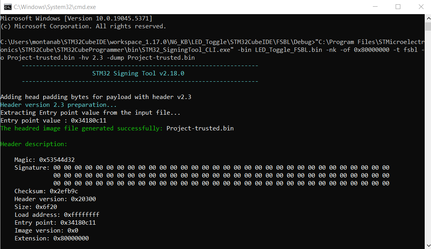
Task: Click the Image version 0x0 line
Action: coord(46,231)
